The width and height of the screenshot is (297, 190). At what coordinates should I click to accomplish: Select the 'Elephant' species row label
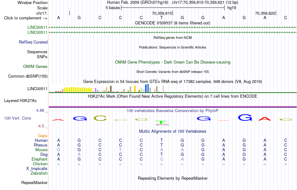(x=40, y=159)
